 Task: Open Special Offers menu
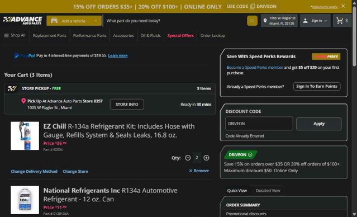point(180,36)
